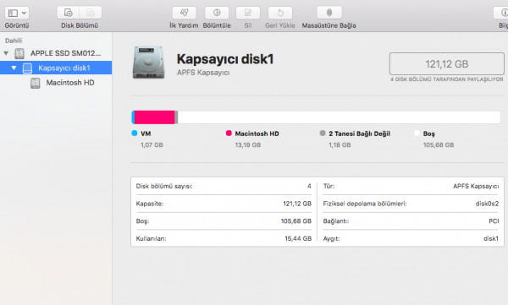Click the blue VM legend dot
The image size is (508, 305).
pyautogui.click(x=135, y=133)
